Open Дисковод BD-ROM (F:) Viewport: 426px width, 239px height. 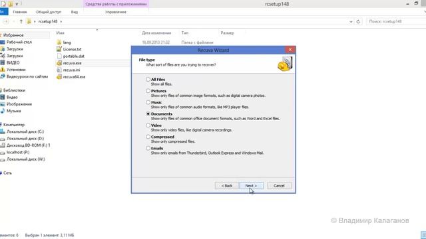pyautogui.click(x=28, y=145)
